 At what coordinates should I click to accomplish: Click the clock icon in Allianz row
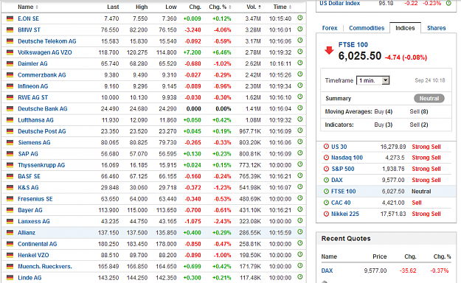(300, 232)
